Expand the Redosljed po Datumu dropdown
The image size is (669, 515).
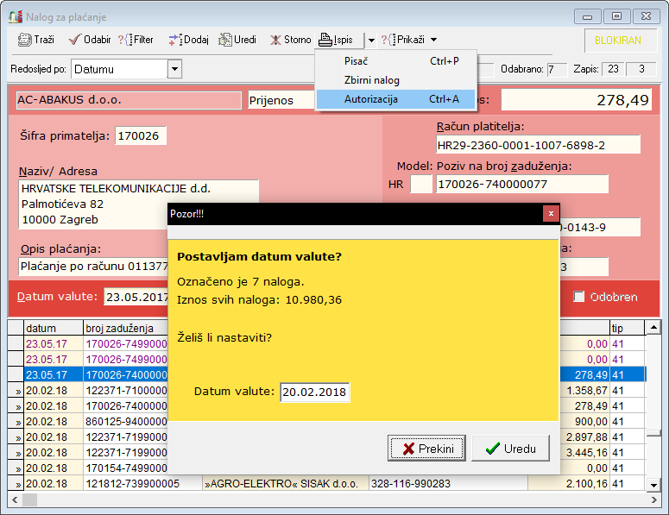pos(174,69)
